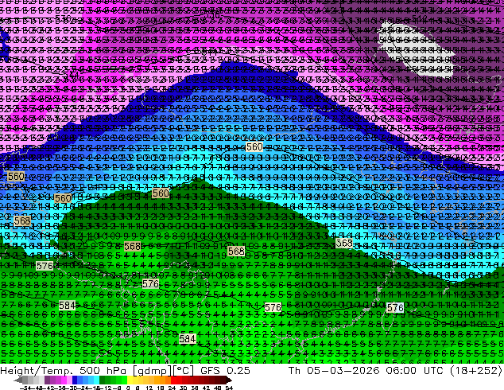
Task: Click the 'Height/Temp.' title text
Action: pos(37,371)
